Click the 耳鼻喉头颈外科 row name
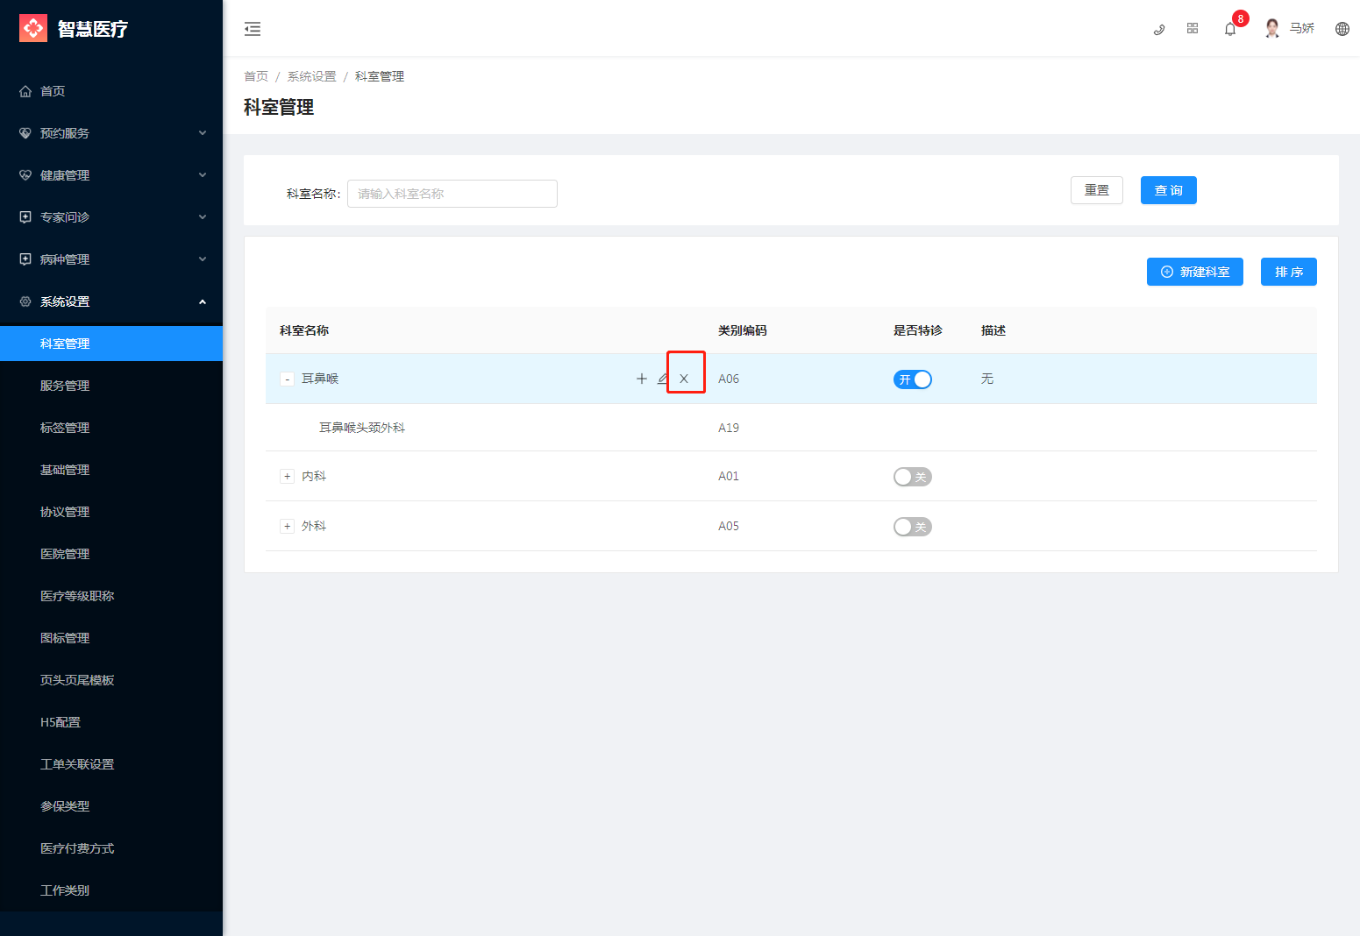The height and width of the screenshot is (936, 1360). 362,428
